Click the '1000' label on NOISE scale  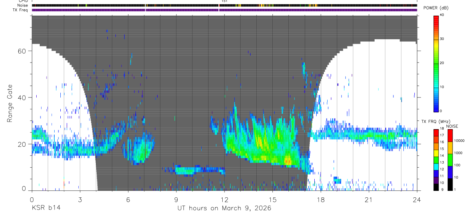point(458,153)
